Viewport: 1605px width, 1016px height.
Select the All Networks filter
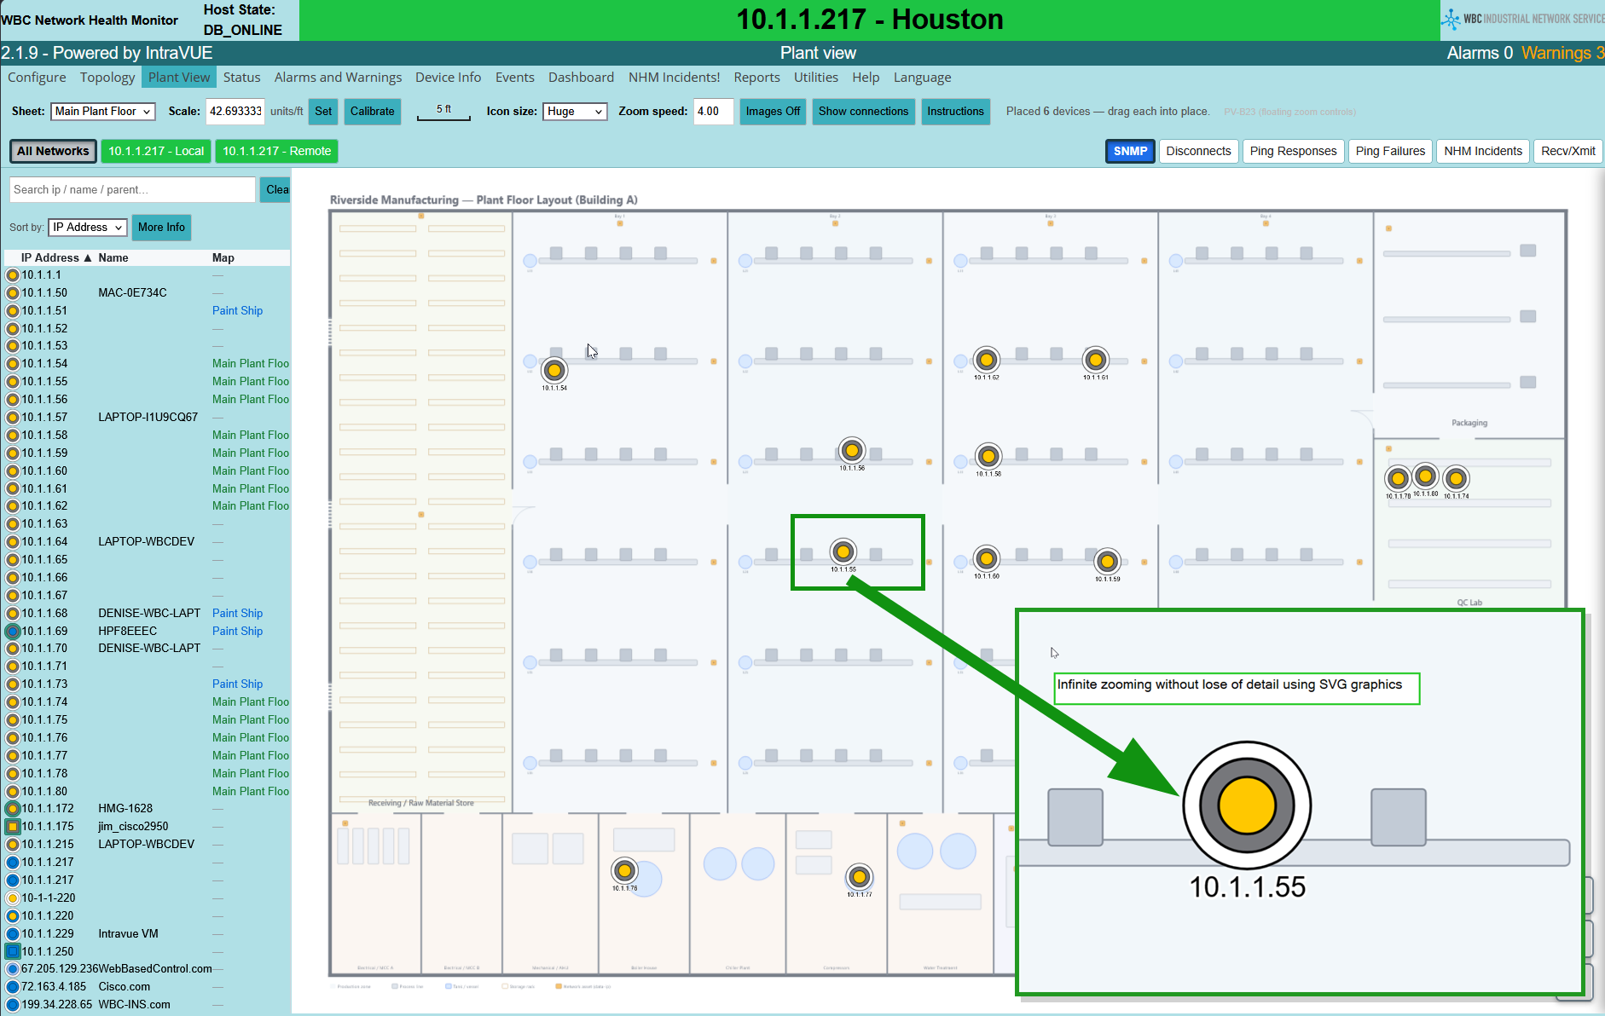click(53, 152)
